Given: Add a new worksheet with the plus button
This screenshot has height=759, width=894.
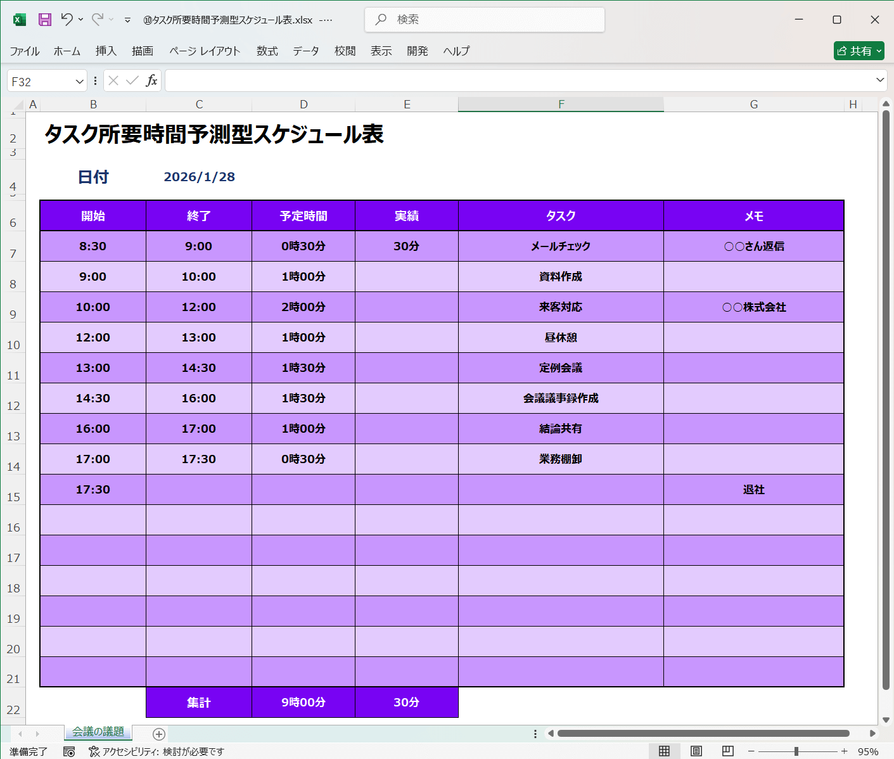Looking at the screenshot, I should pyautogui.click(x=158, y=734).
